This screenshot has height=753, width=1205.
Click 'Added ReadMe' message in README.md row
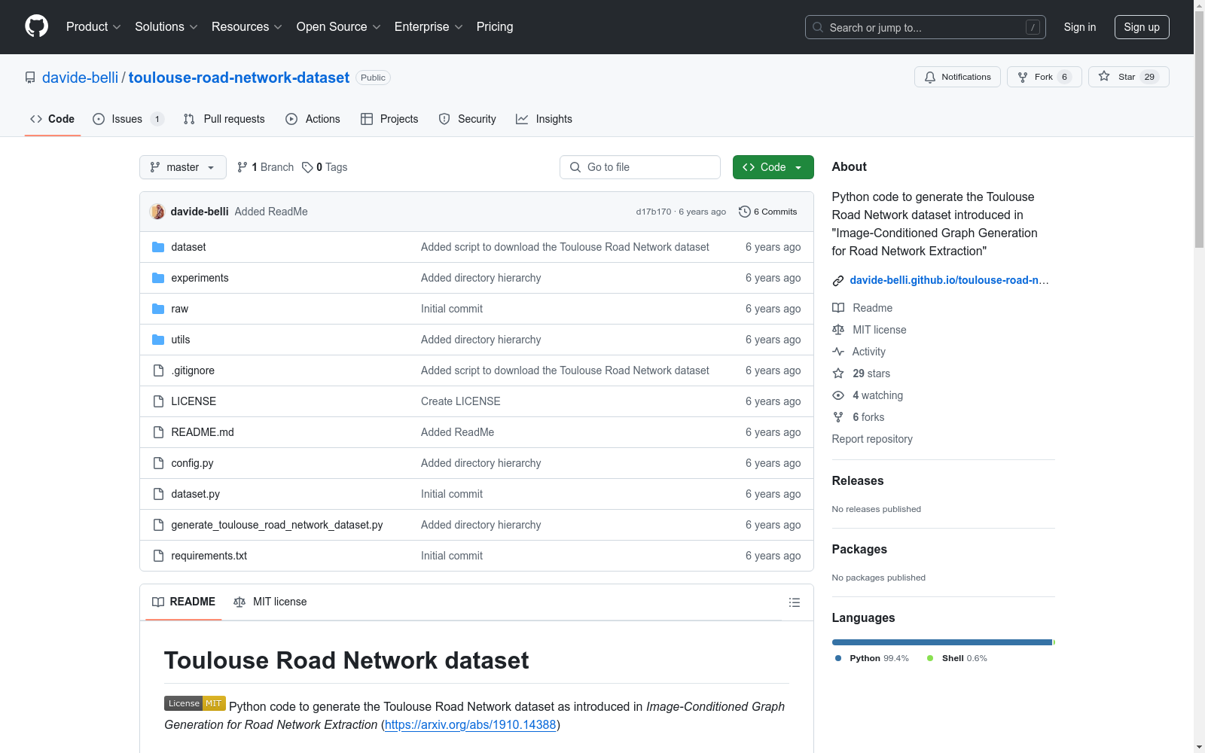(458, 432)
